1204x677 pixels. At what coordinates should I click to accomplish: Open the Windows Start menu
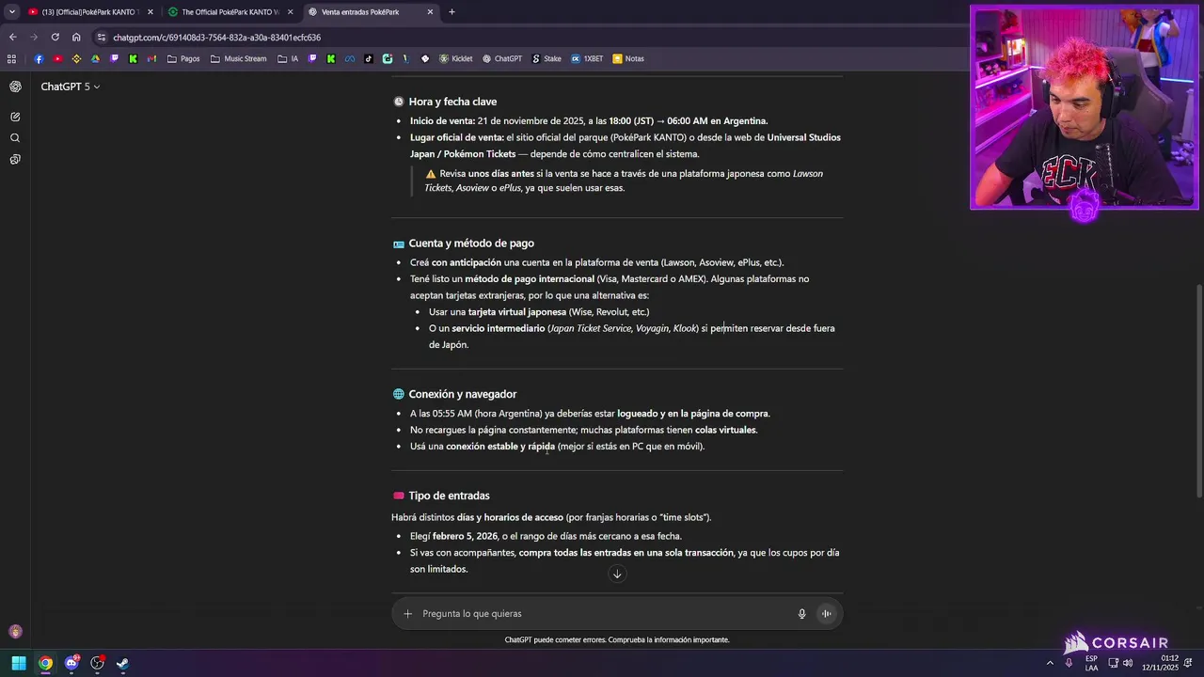coord(19,663)
